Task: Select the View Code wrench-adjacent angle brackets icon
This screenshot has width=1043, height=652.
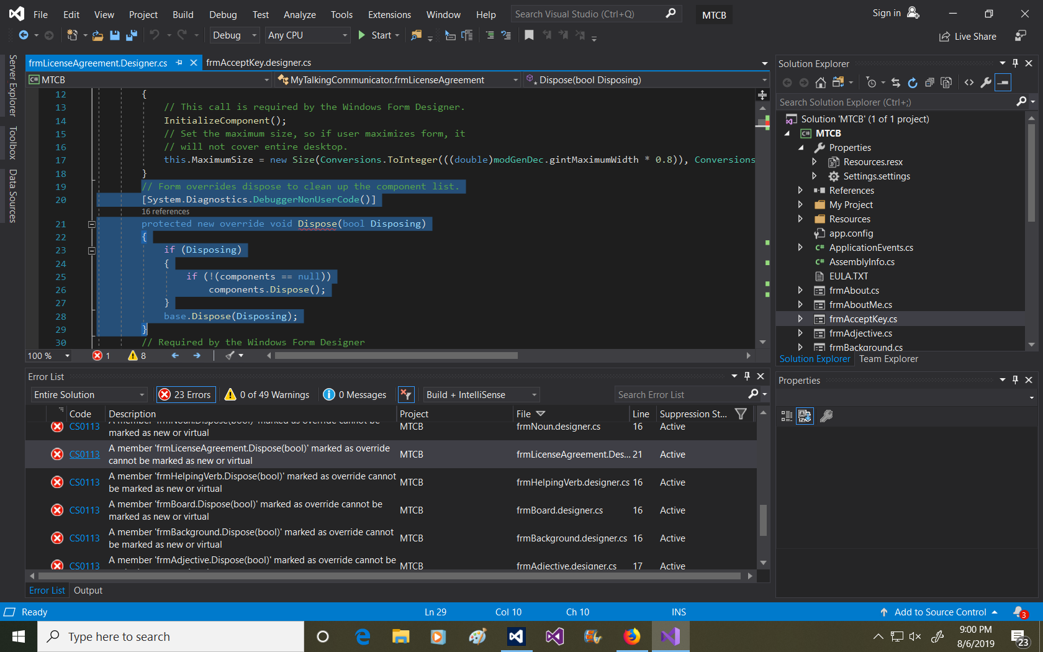Action: tap(969, 82)
